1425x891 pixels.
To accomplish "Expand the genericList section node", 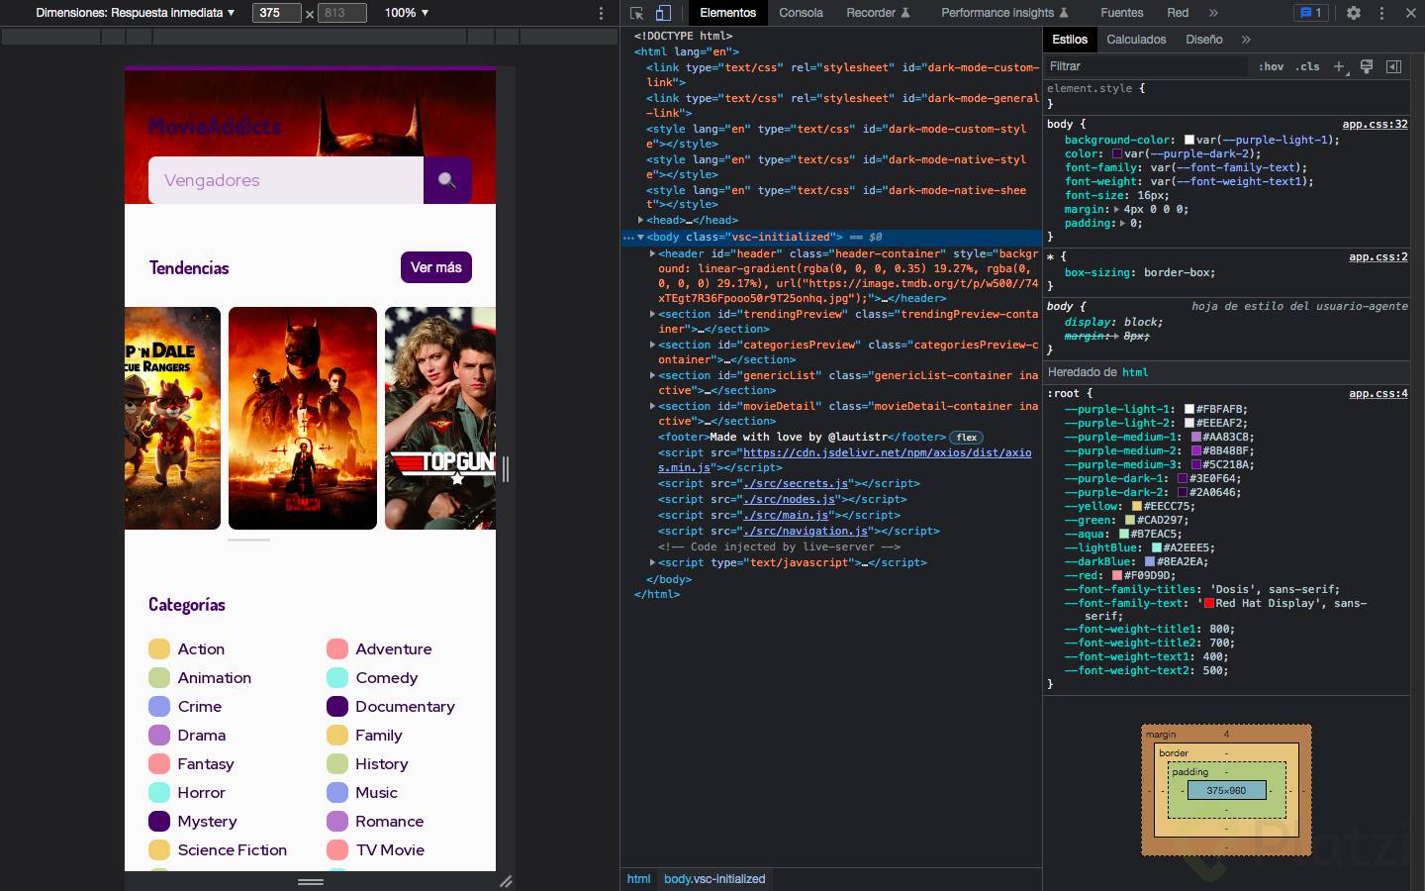I will [652, 375].
